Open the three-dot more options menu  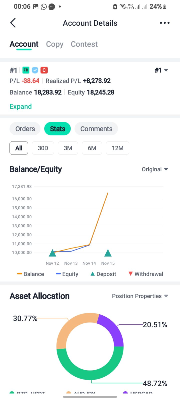click(164, 23)
